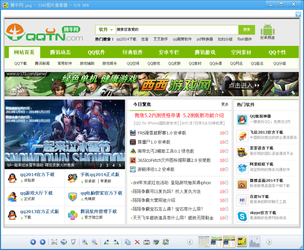Click the green 搜索 search button
Image resolution: width=304 pixels, height=250 pixels.
pos(247,30)
